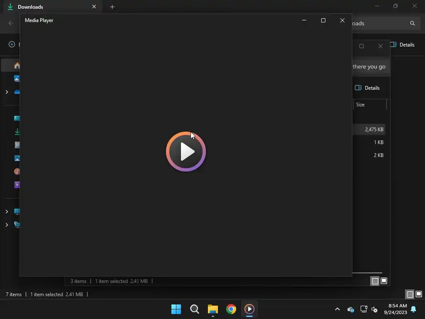The height and width of the screenshot is (319, 425).
Task: Select the Downloads tab
Action: [x=53, y=7]
